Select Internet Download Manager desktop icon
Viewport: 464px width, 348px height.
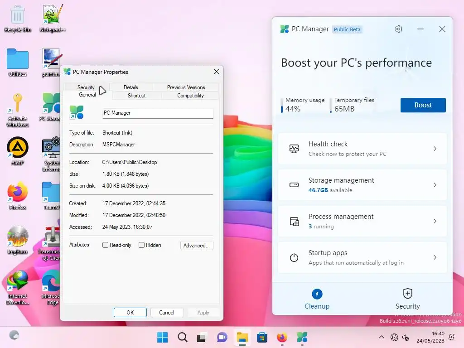(x=18, y=287)
